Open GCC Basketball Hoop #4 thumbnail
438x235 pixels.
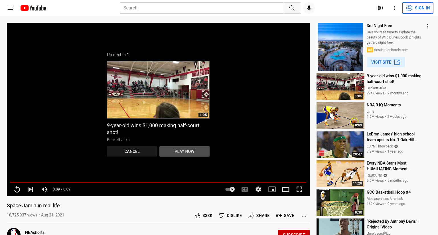tap(340, 203)
